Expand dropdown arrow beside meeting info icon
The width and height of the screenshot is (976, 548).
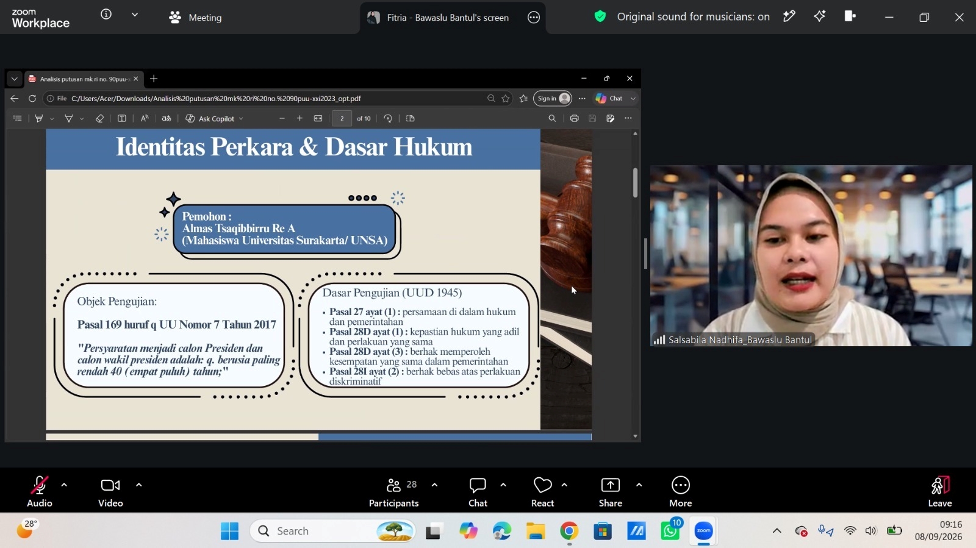click(x=135, y=15)
